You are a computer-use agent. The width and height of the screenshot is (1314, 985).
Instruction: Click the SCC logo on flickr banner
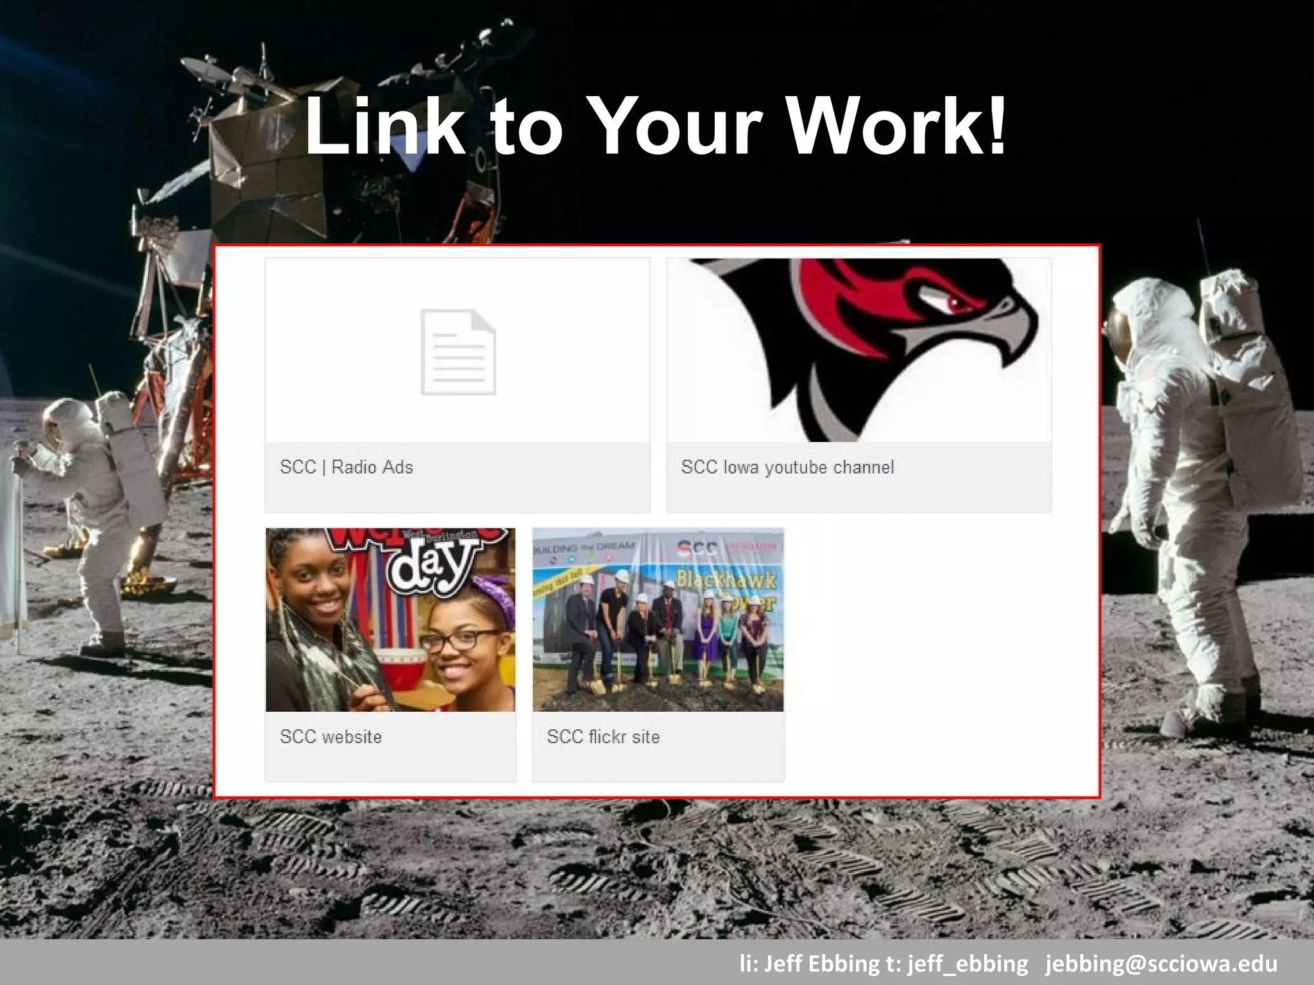coord(697,547)
